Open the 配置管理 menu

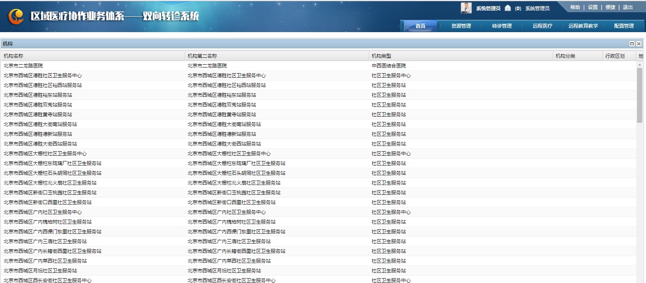pyautogui.click(x=624, y=26)
